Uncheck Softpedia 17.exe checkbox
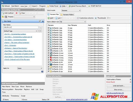 coord(48,64)
